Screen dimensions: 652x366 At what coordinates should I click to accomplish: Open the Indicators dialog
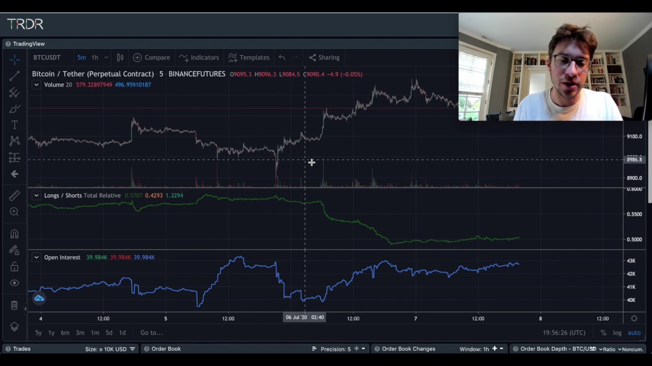pyautogui.click(x=199, y=57)
